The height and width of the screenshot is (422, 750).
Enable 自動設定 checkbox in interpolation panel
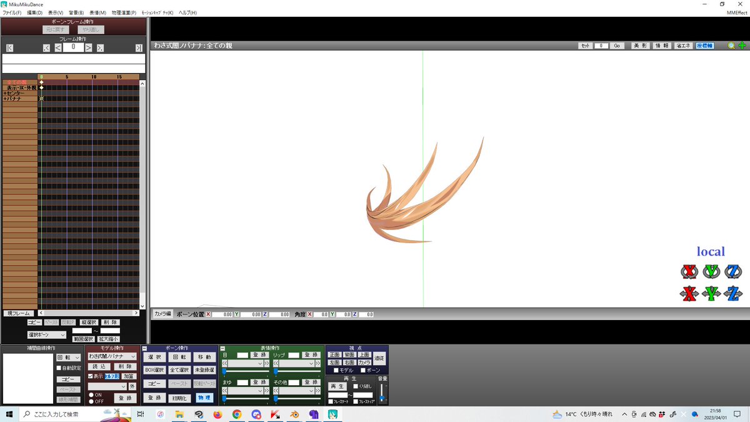click(59, 368)
